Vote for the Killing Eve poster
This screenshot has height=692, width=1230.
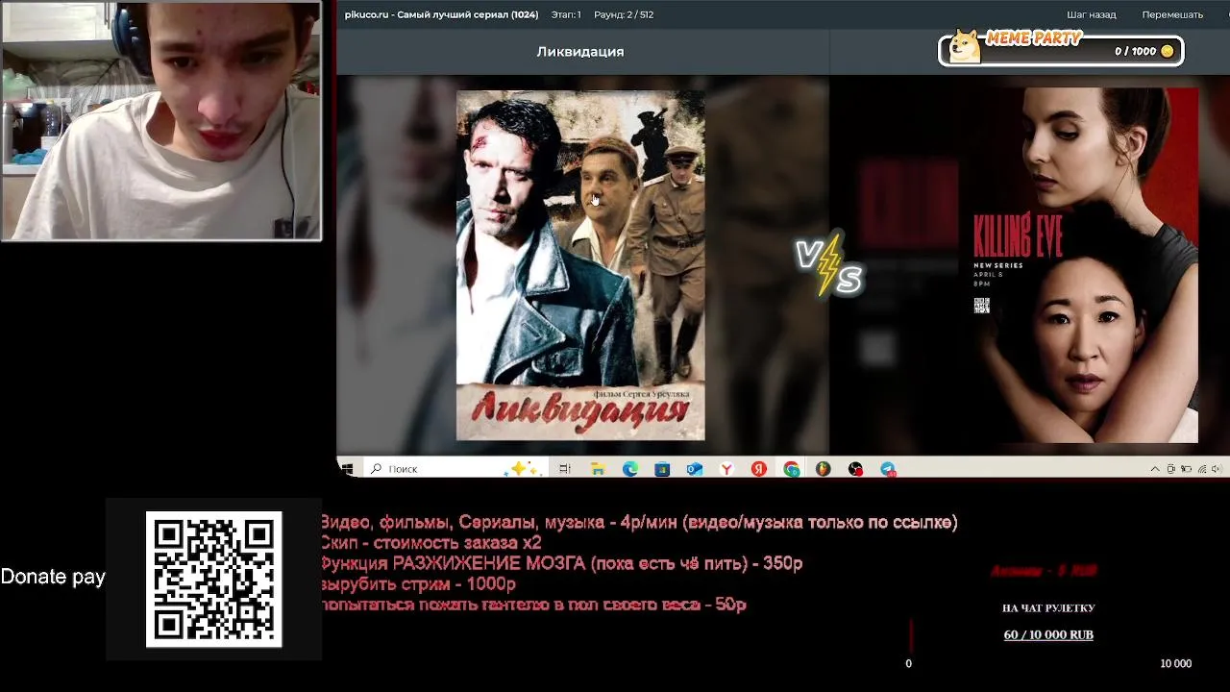pos(1086,265)
